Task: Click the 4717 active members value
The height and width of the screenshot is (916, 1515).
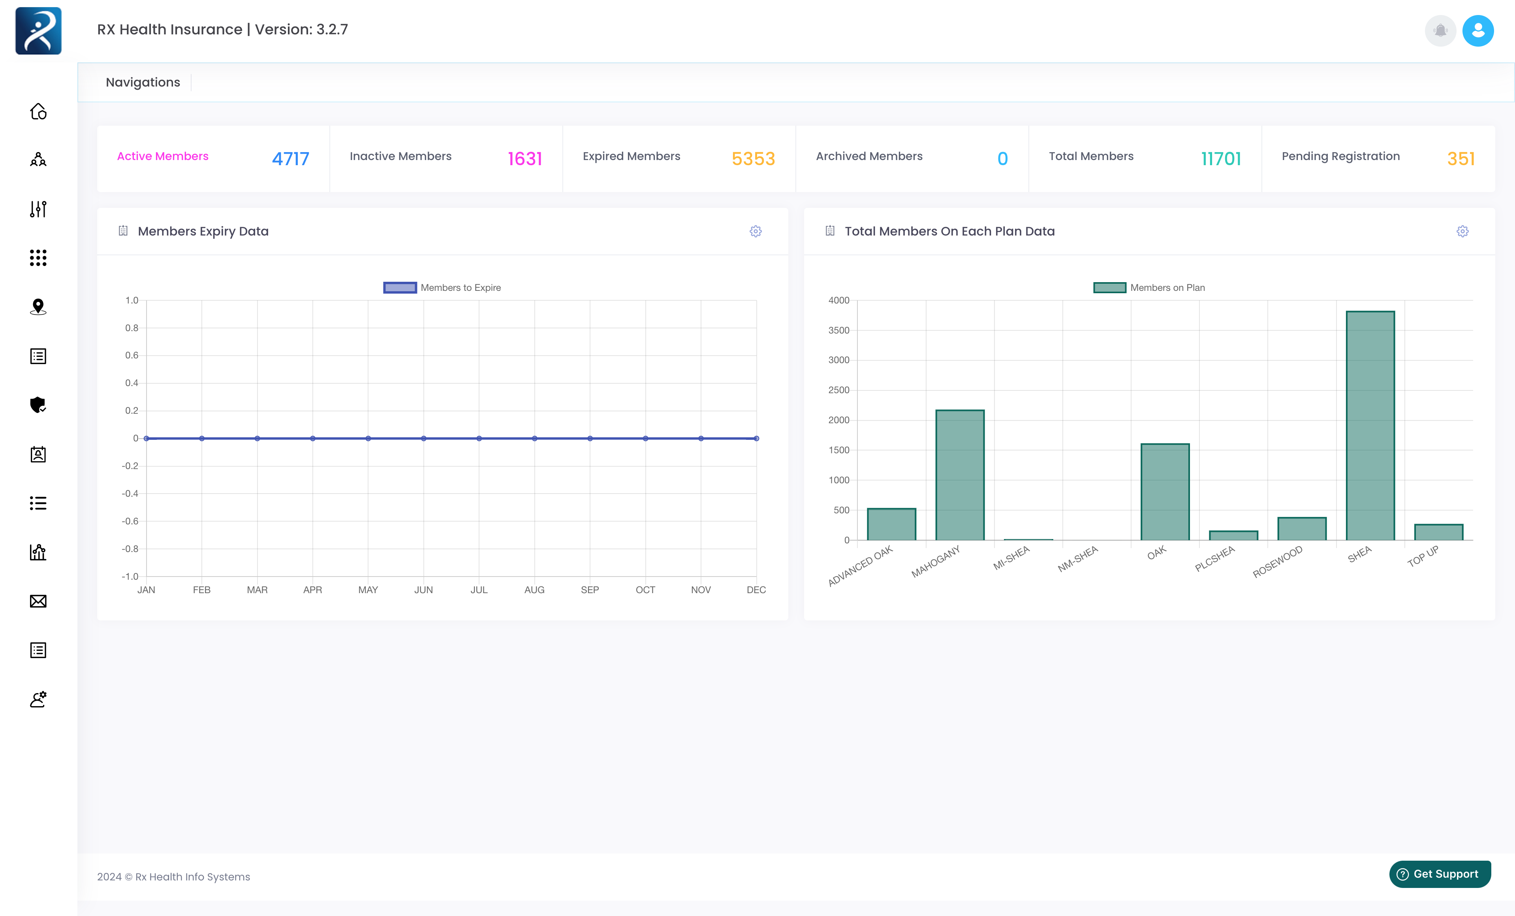Action: tap(290, 159)
